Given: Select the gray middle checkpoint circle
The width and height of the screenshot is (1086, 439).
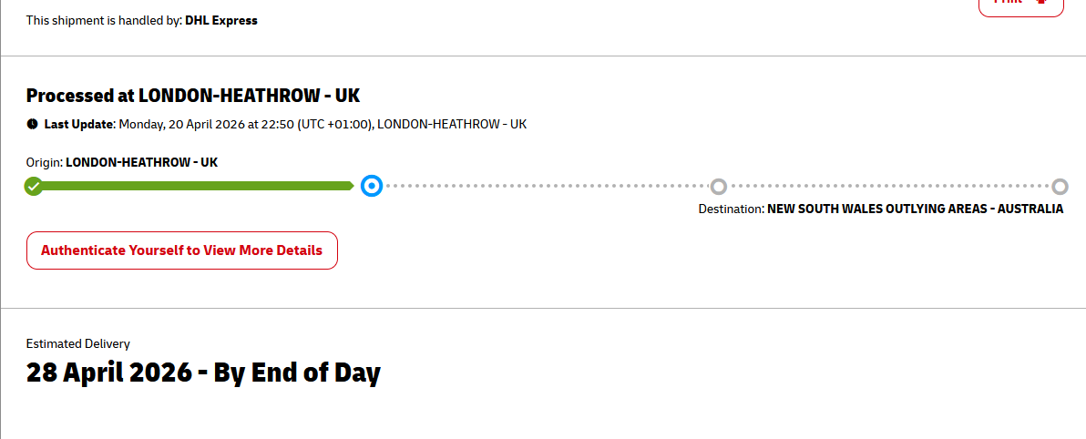Looking at the screenshot, I should tap(718, 187).
